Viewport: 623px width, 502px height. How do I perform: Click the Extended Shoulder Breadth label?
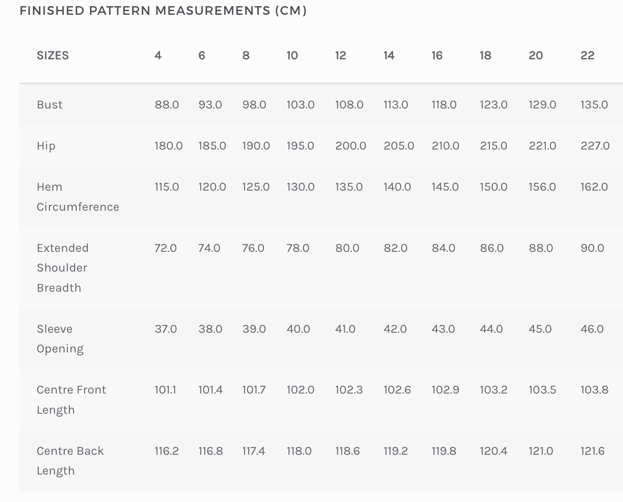(x=63, y=268)
